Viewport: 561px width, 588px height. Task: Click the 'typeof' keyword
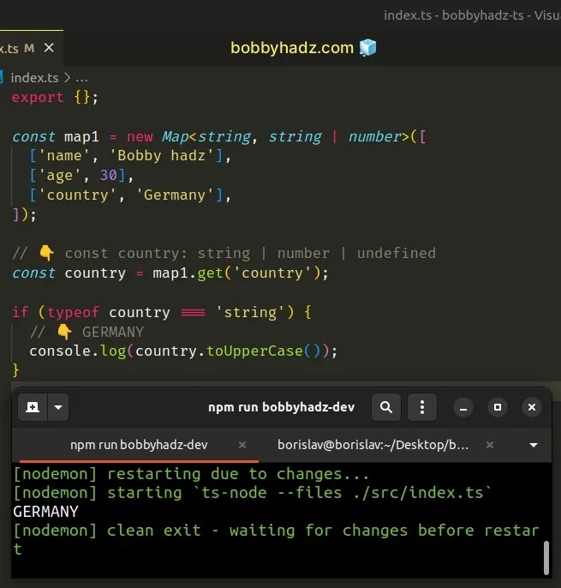pos(73,312)
